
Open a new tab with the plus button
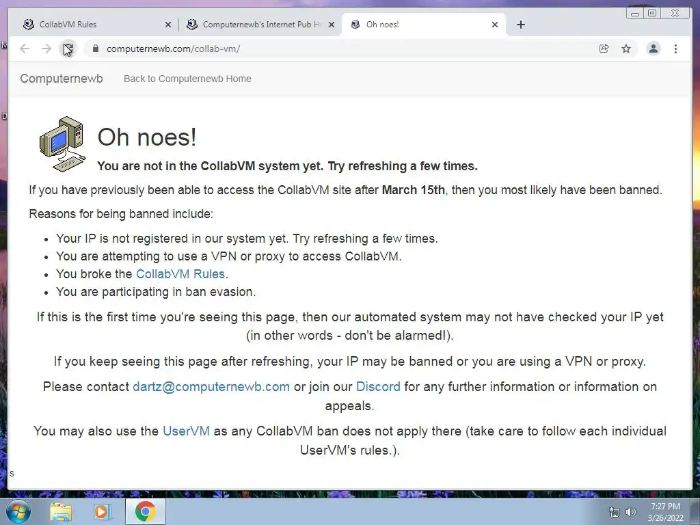[520, 25]
